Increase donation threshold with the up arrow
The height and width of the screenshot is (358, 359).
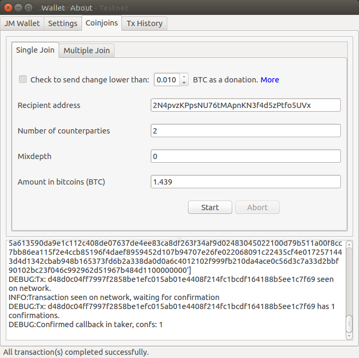point(184,77)
